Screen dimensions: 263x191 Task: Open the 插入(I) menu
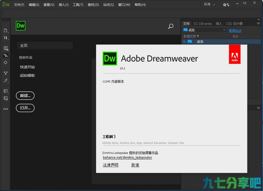coord(64,5)
